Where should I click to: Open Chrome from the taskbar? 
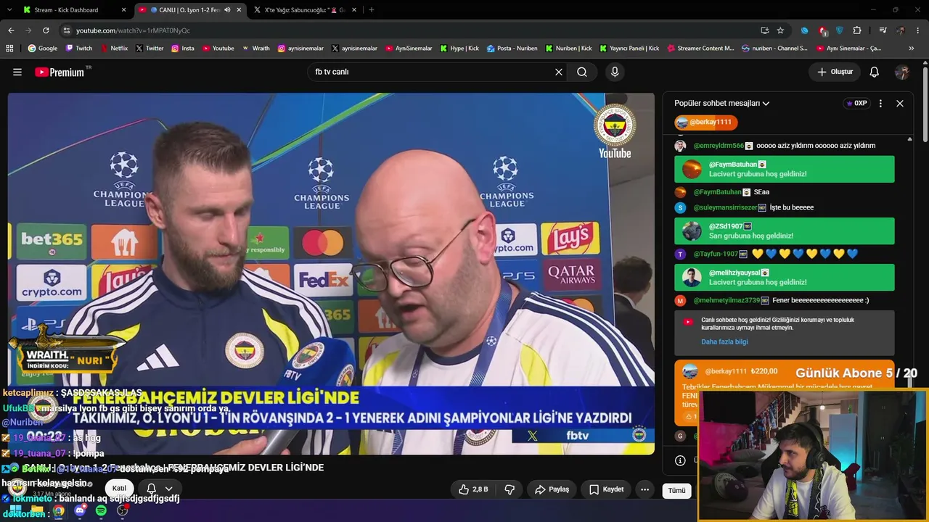(59, 511)
